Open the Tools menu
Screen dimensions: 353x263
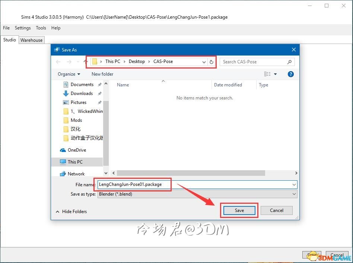click(x=41, y=28)
